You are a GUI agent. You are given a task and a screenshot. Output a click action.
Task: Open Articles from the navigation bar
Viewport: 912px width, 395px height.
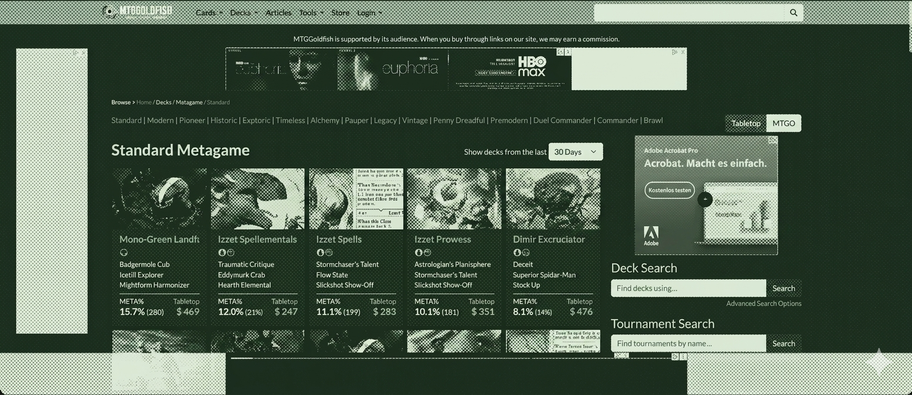(278, 12)
